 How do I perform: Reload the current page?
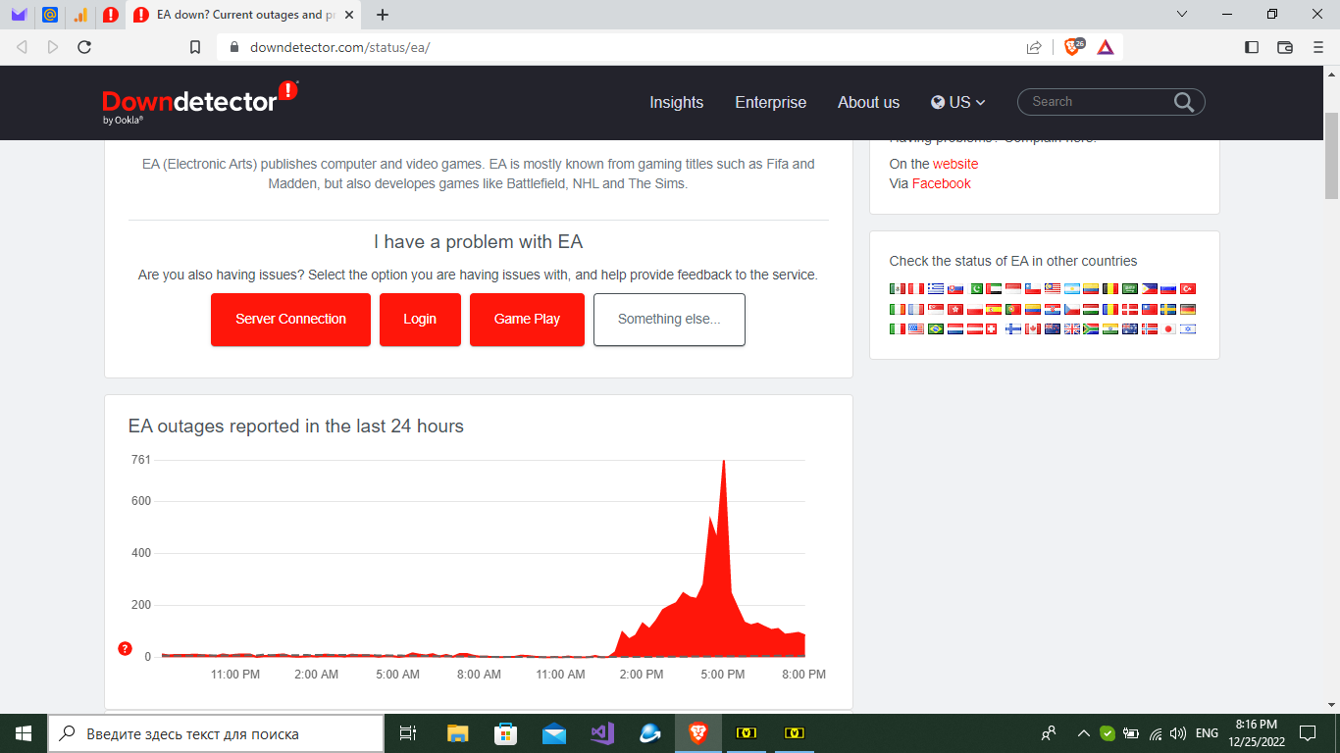pyautogui.click(x=84, y=47)
